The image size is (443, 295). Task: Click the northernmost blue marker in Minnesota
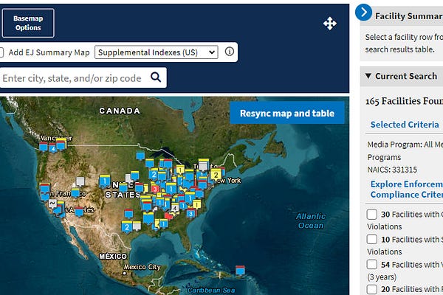pos(140,156)
